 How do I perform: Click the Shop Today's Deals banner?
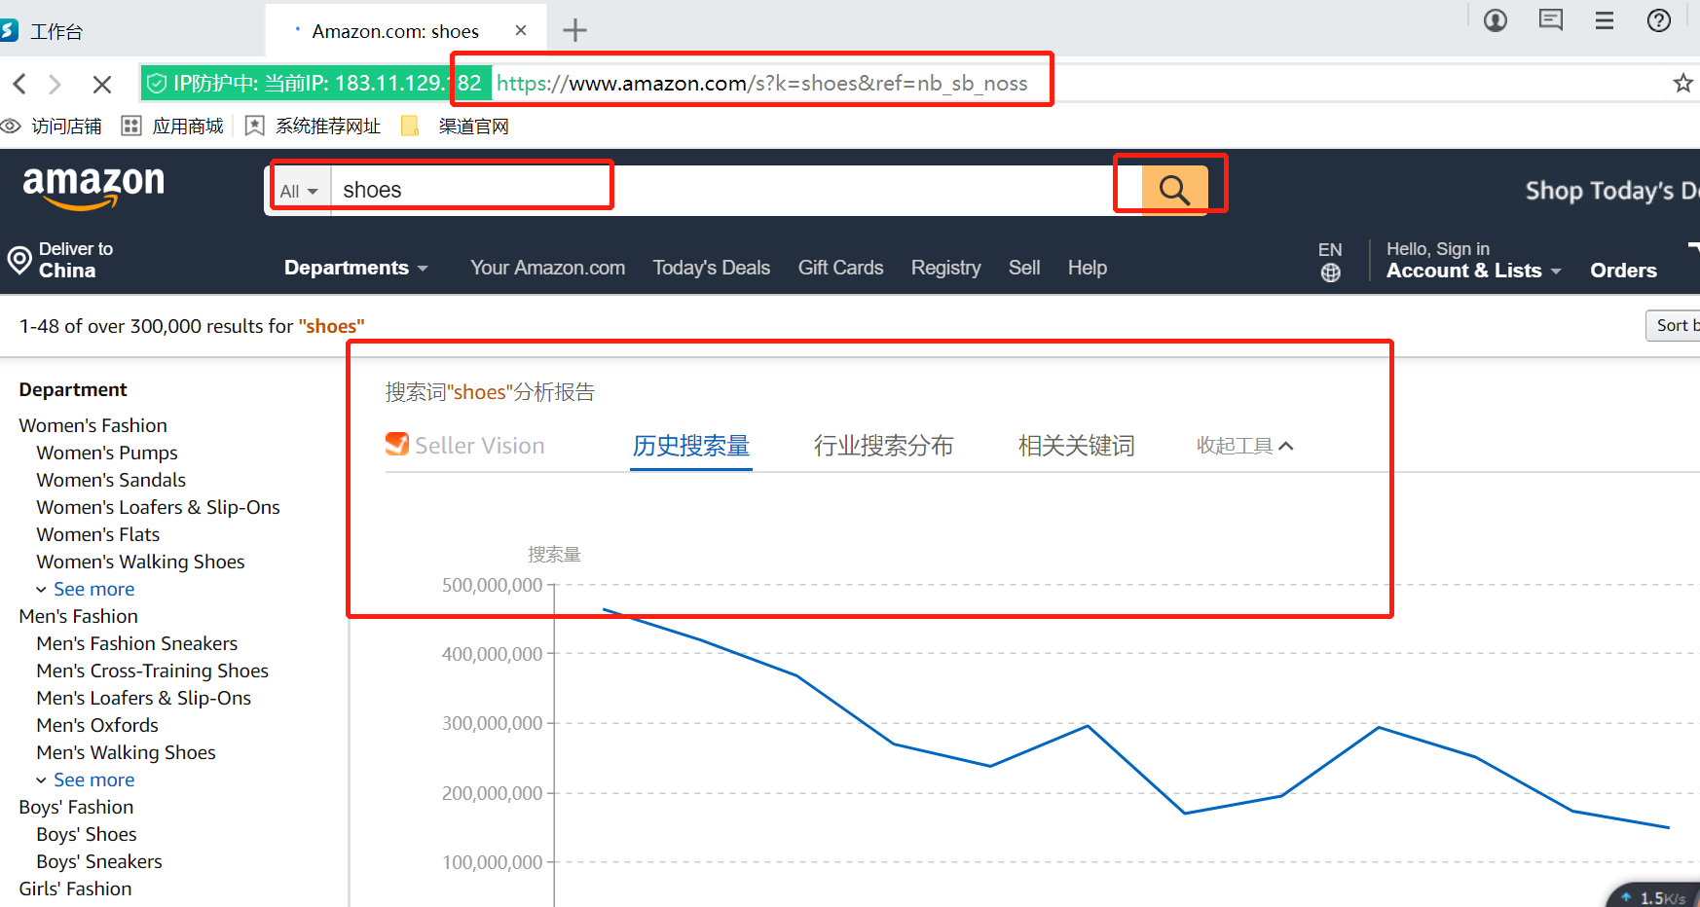tap(1612, 191)
